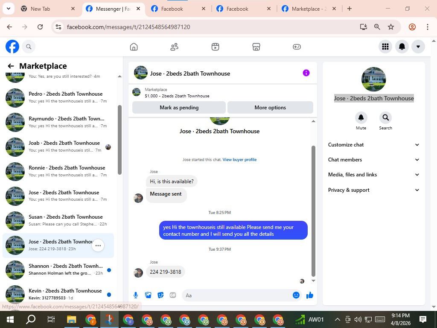Screen dimensions: 437x328
Task: Click install app icon in address bar
Action: (x=363, y=27)
